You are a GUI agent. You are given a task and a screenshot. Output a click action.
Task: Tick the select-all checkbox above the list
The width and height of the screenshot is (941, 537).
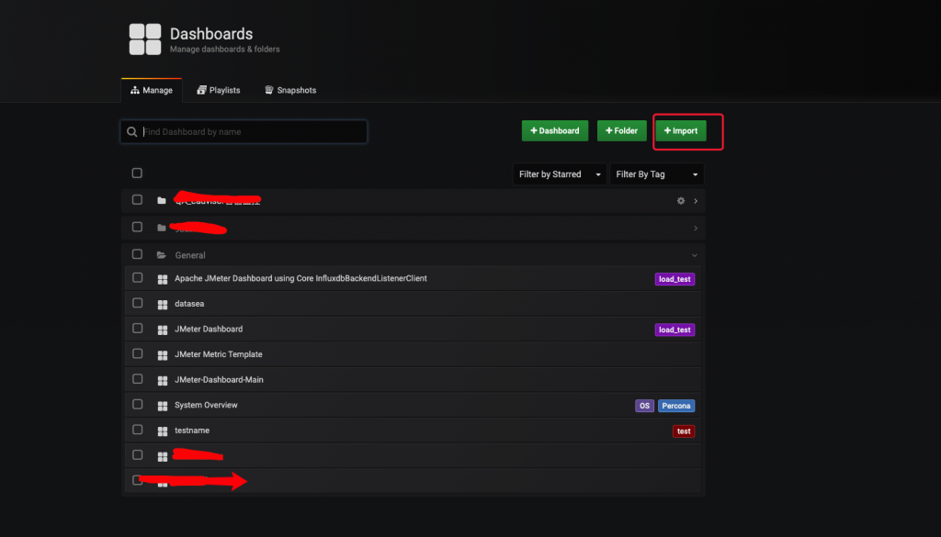[x=137, y=173]
